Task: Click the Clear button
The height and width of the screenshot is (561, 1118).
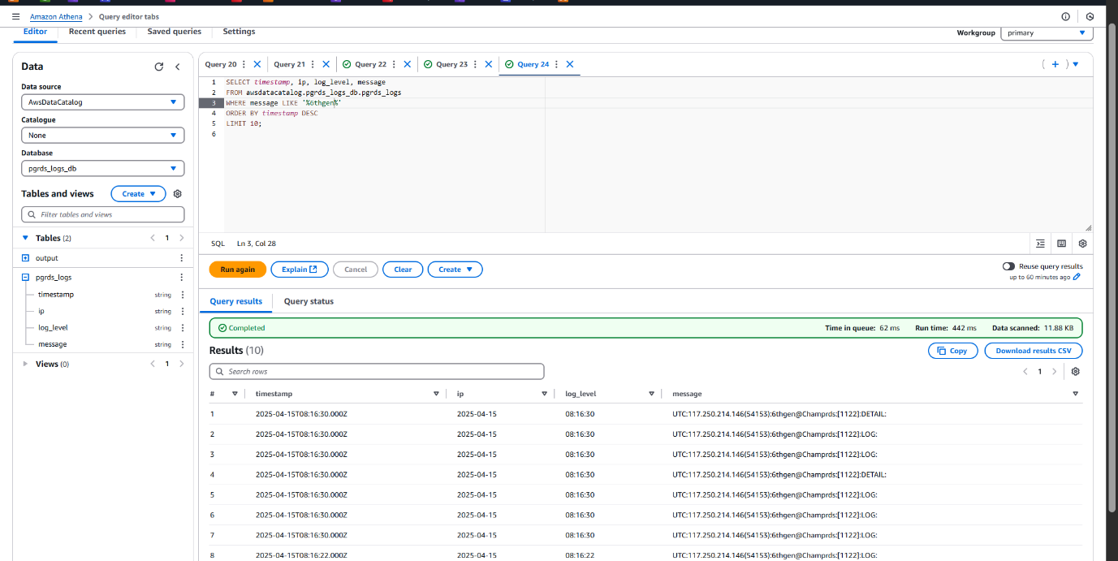Action: click(x=403, y=270)
